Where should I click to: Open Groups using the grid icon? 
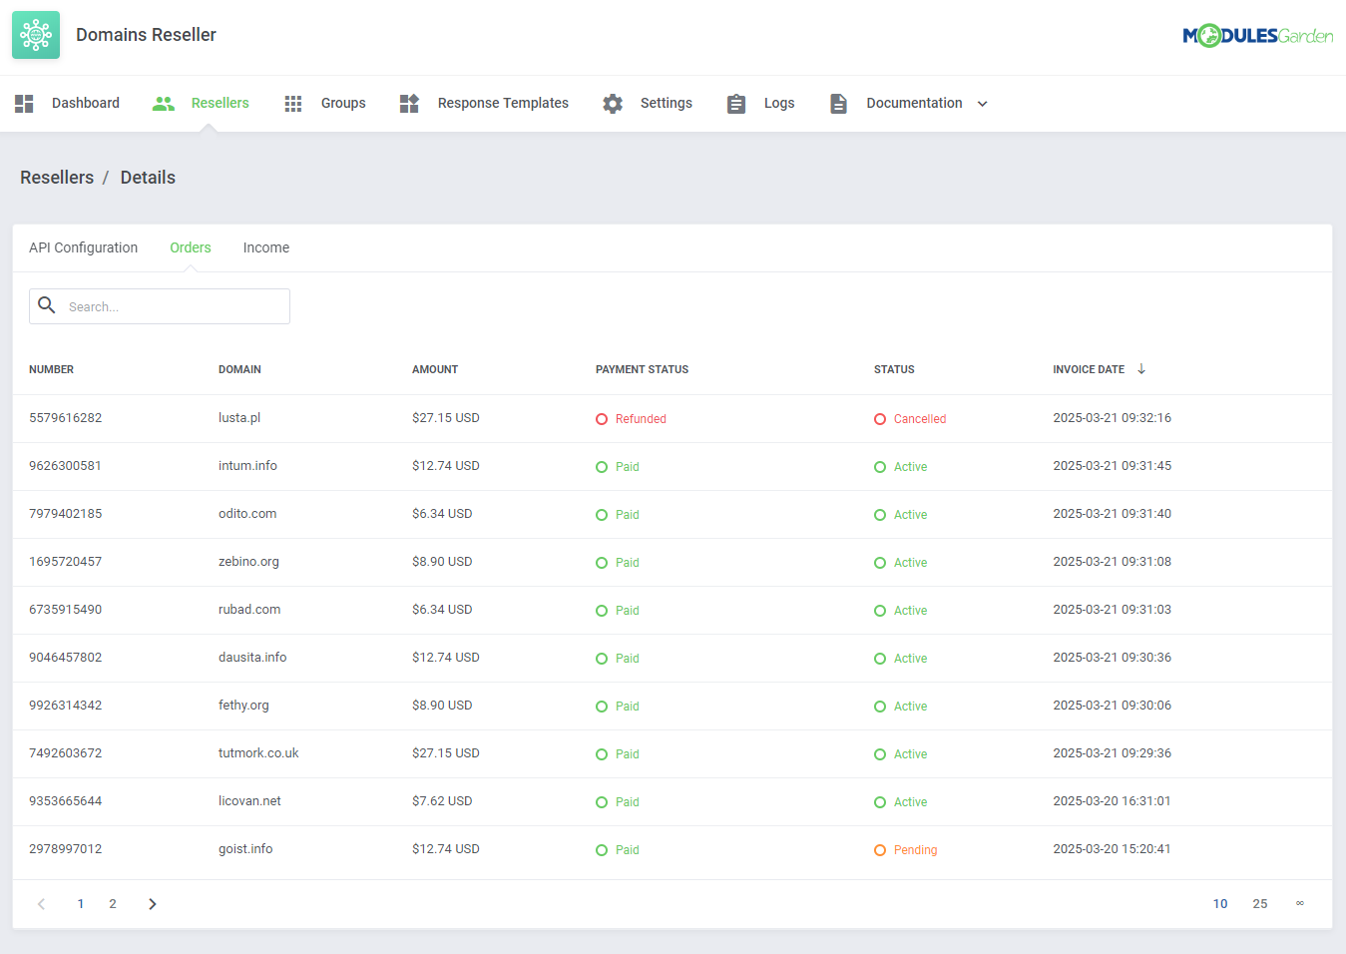tap(292, 103)
